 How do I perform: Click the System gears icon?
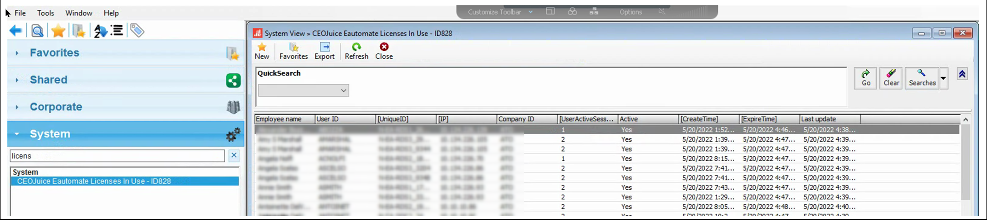[x=233, y=134]
